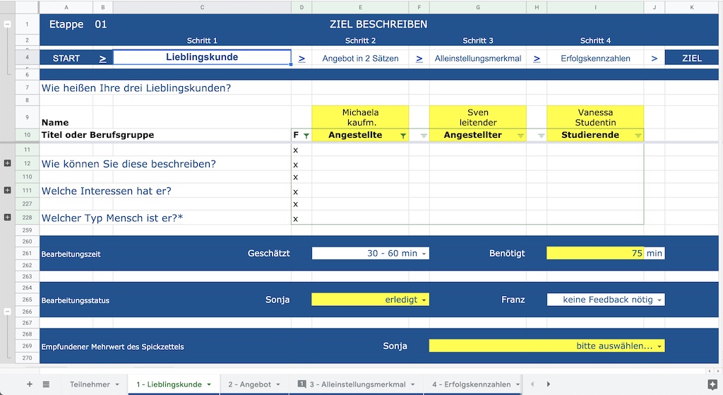Open the 'keine Feedback nötig' dropdown

click(x=659, y=300)
